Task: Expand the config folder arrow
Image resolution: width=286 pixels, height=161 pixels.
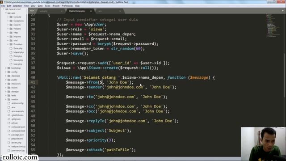Action: [6, 72]
